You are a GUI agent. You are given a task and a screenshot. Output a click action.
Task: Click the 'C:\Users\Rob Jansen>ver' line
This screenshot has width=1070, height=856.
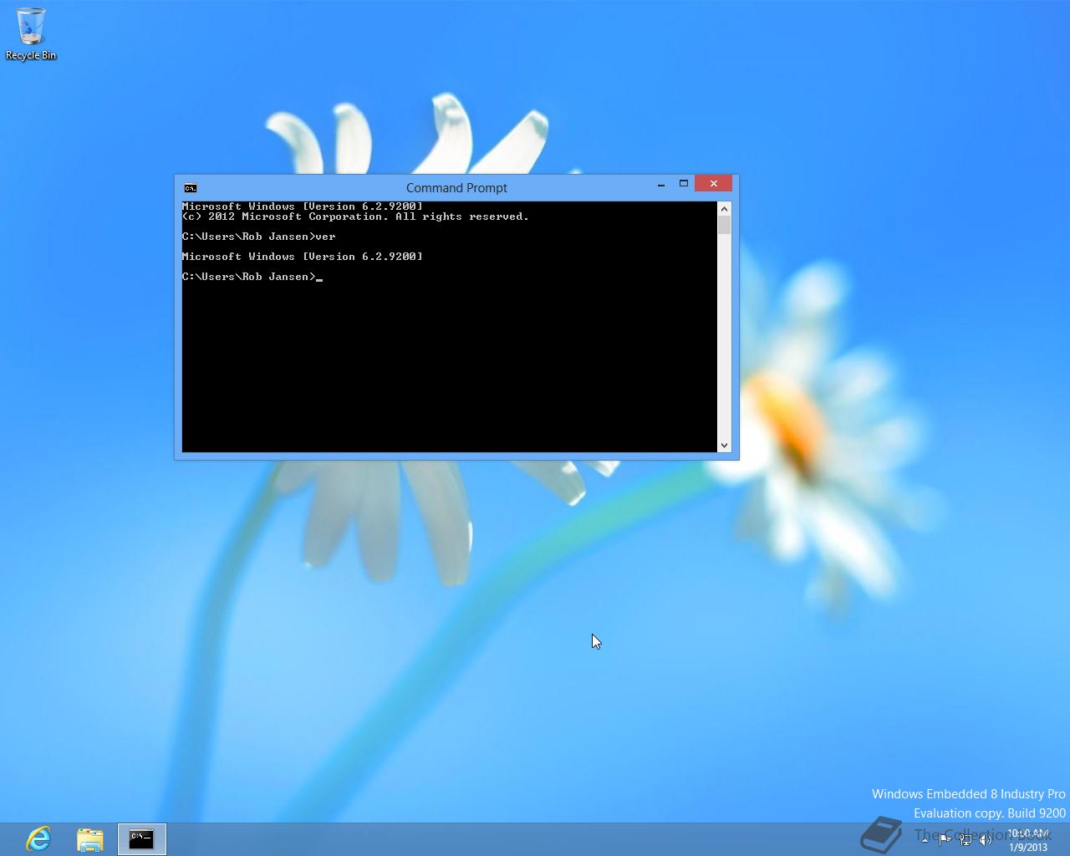click(x=259, y=237)
